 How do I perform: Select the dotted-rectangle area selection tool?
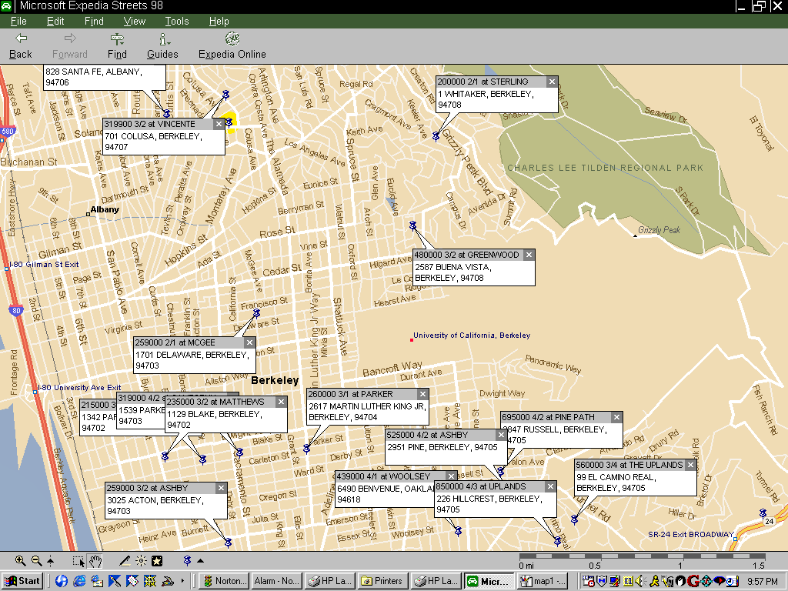(78, 561)
